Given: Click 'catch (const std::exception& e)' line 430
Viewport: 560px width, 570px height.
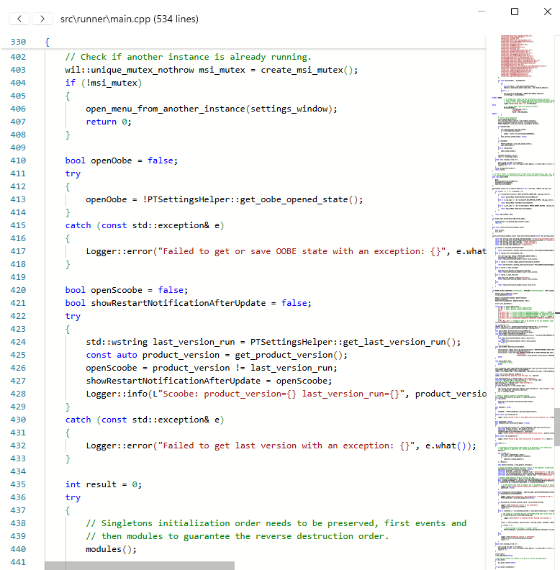Looking at the screenshot, I should tap(145, 420).
